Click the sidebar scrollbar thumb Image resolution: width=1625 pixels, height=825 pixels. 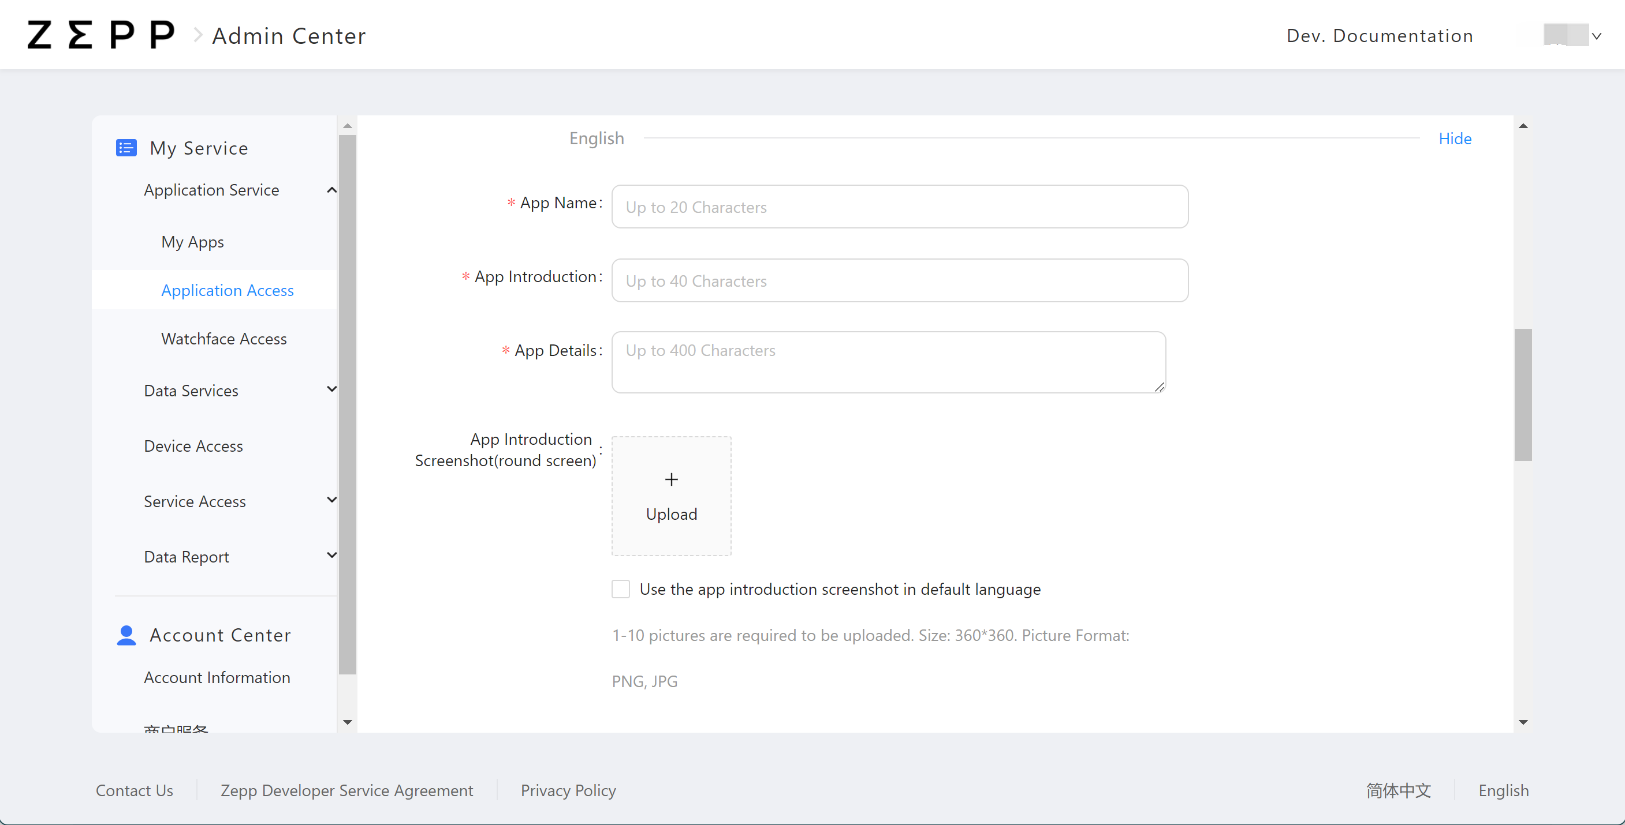347,404
